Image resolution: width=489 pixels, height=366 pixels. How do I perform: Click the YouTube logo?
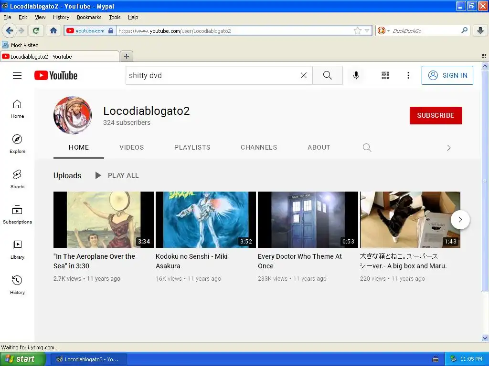tap(56, 75)
